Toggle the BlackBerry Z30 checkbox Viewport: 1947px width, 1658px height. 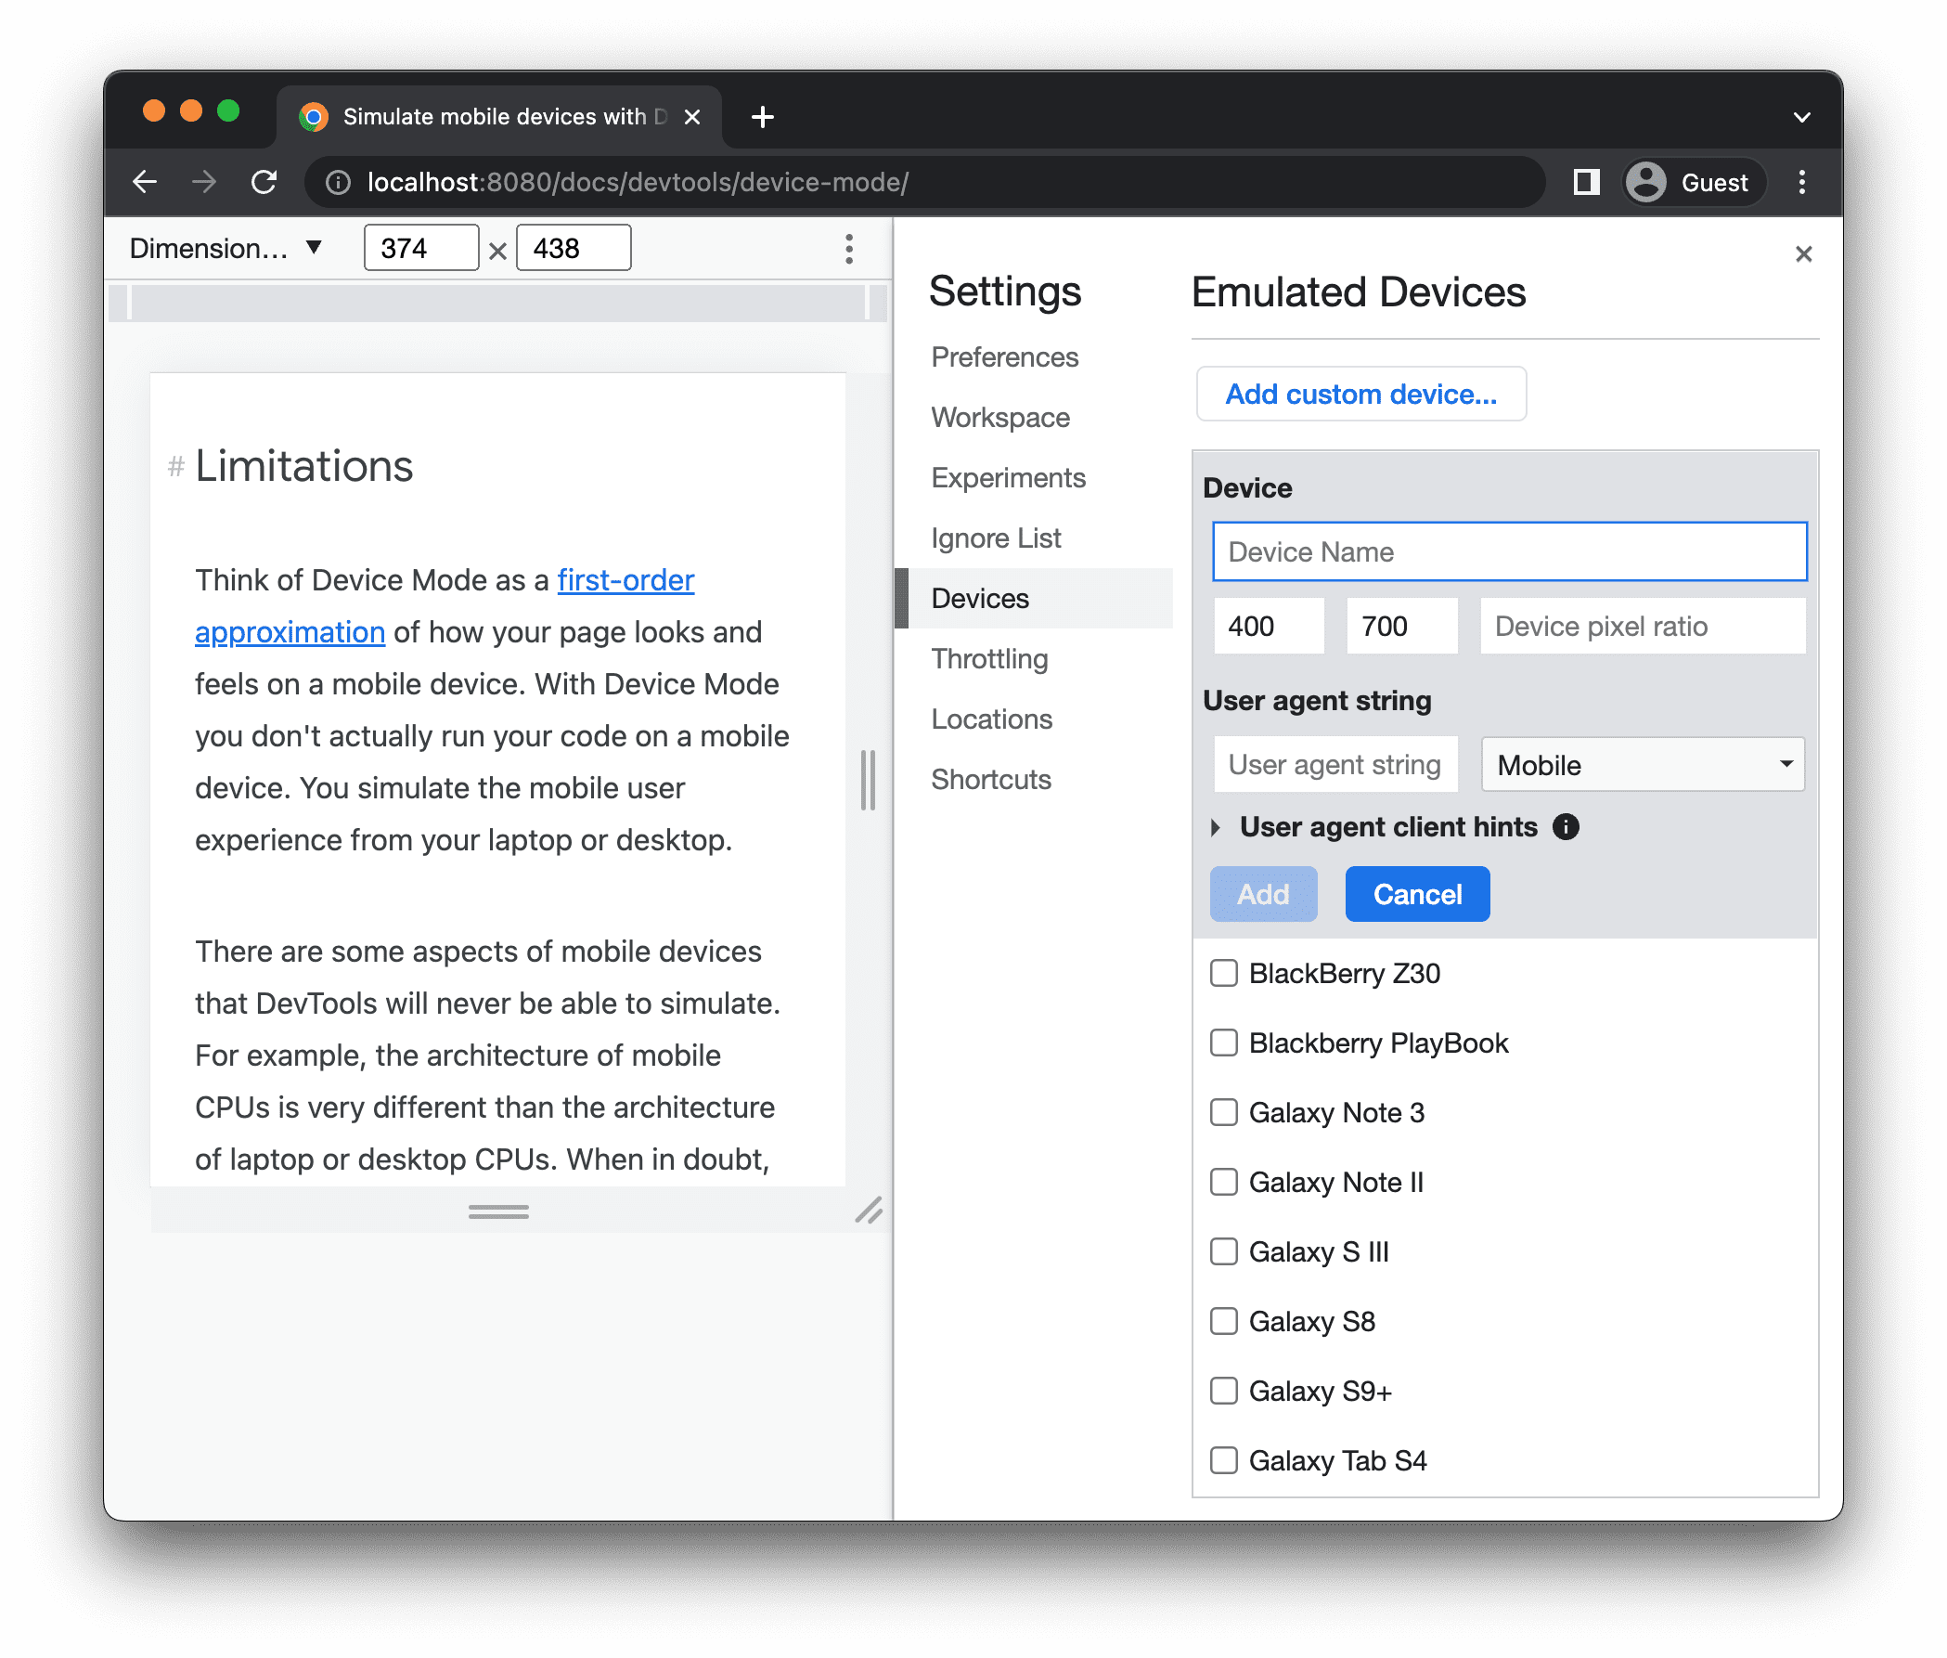(x=1225, y=974)
